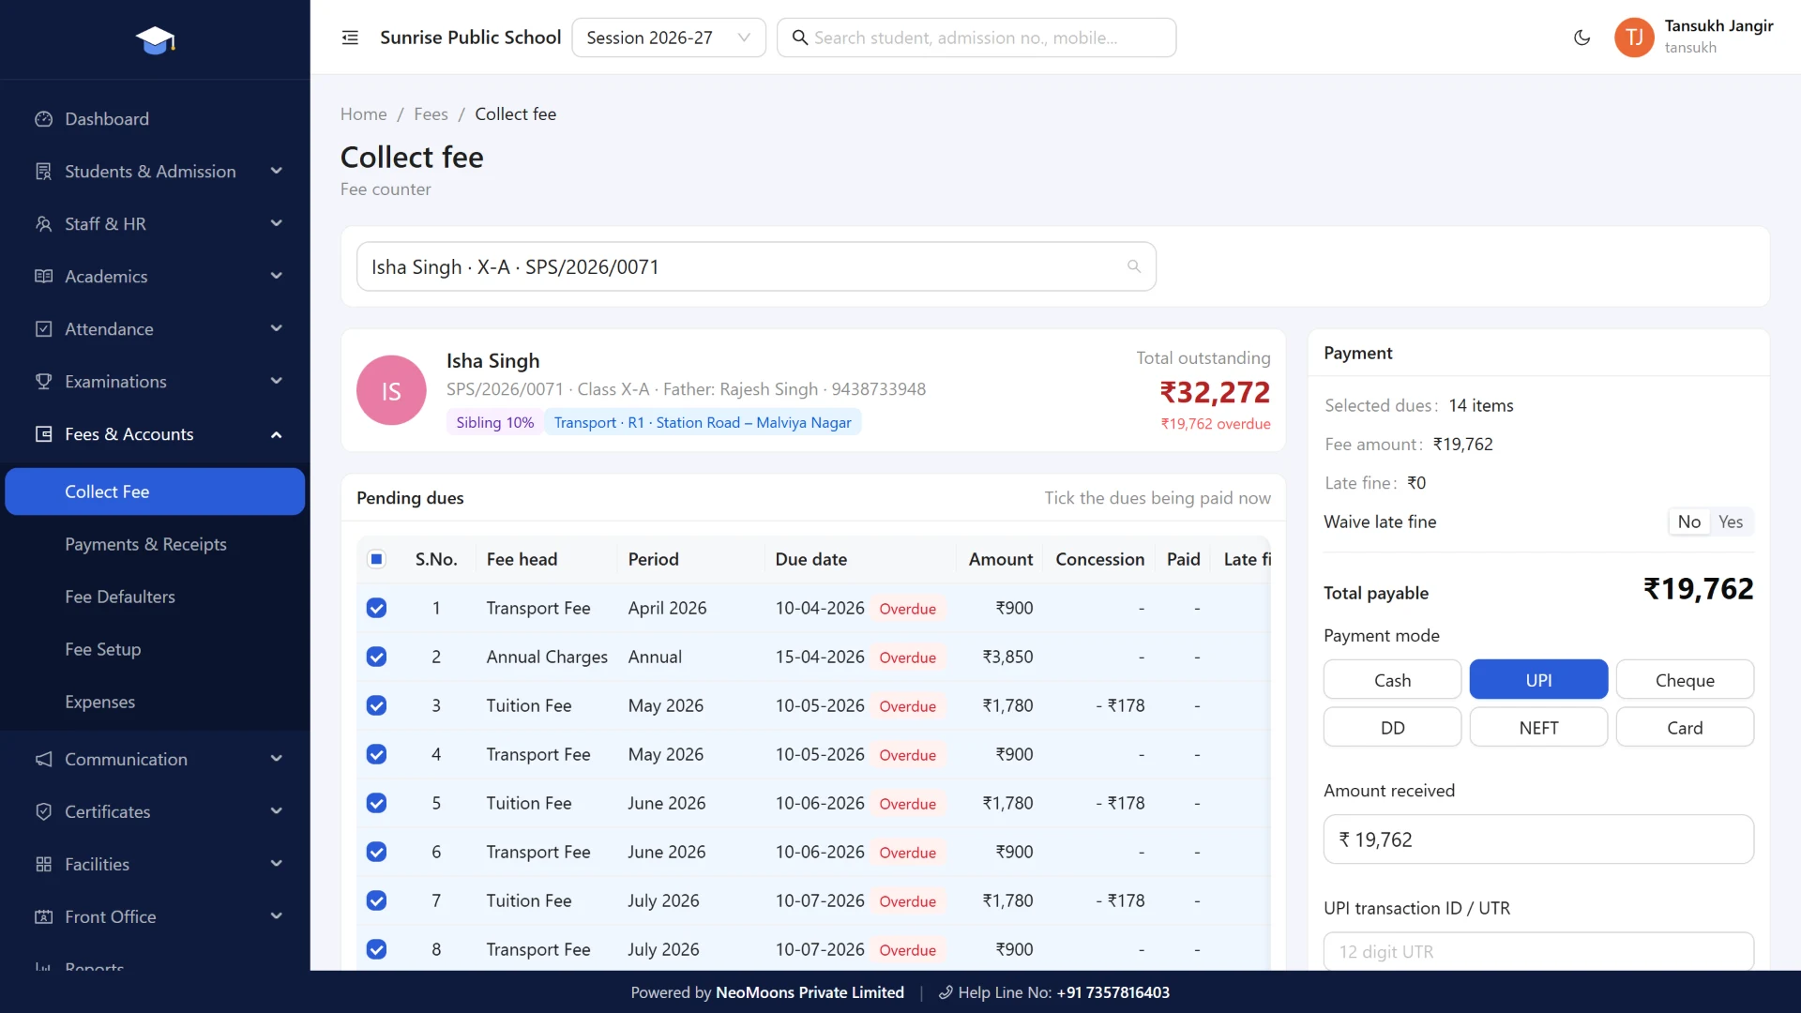
Task: Click the Certificates shield icon
Action: [x=43, y=811]
